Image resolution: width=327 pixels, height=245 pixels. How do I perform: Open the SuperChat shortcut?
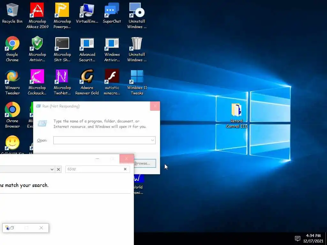click(112, 13)
